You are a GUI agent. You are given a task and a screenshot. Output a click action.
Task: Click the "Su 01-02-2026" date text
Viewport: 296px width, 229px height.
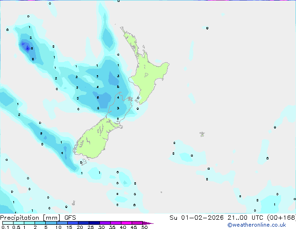tap(197, 218)
